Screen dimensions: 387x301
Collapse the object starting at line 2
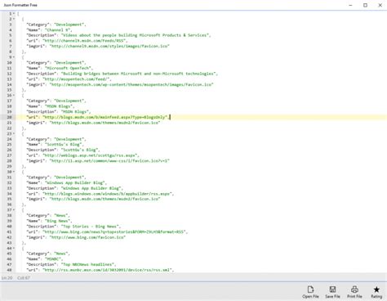point(14,19)
